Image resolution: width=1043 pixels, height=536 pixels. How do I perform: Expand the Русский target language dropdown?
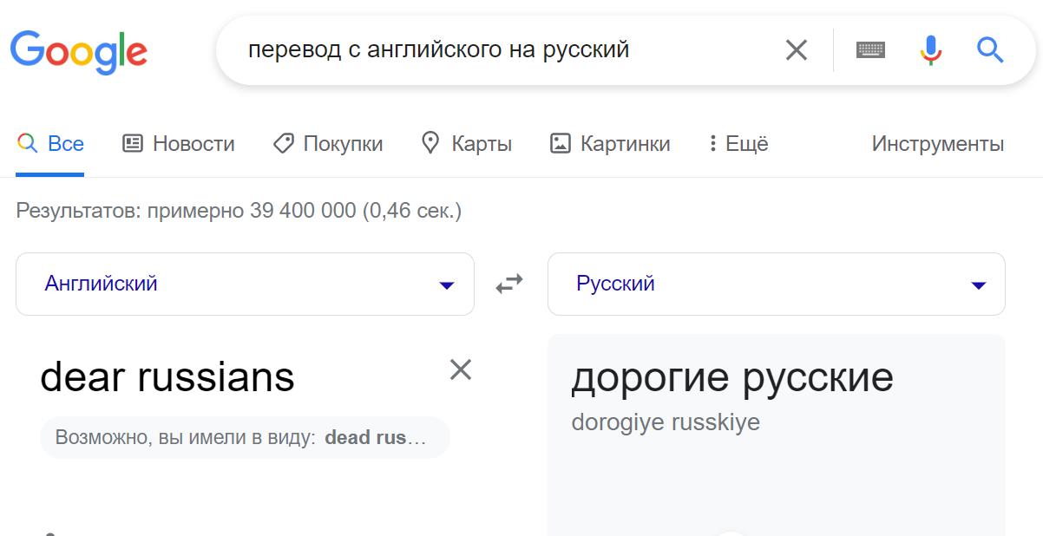(777, 284)
